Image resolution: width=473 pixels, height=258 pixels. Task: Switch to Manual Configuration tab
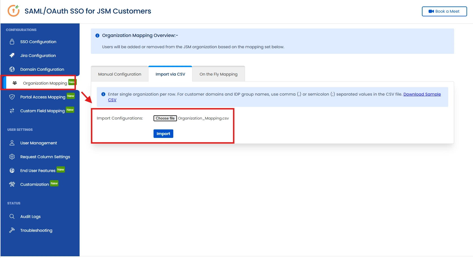pos(120,74)
